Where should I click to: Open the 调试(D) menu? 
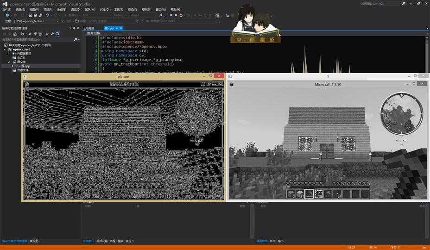click(x=76, y=10)
